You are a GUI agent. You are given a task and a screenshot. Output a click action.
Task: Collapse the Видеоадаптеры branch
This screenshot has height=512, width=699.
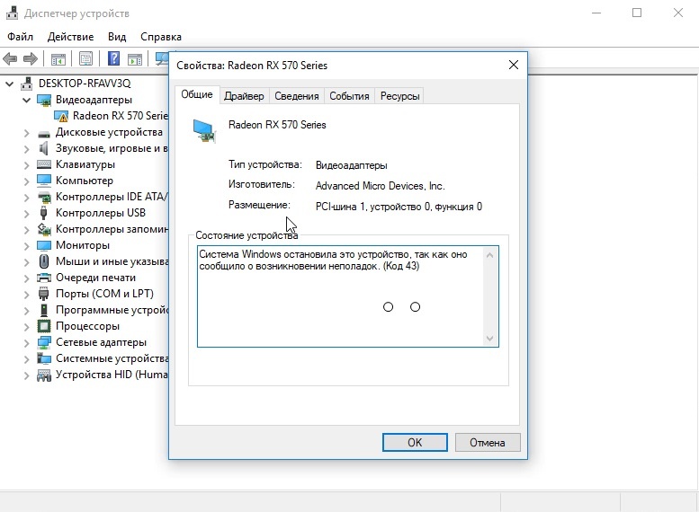click(27, 101)
